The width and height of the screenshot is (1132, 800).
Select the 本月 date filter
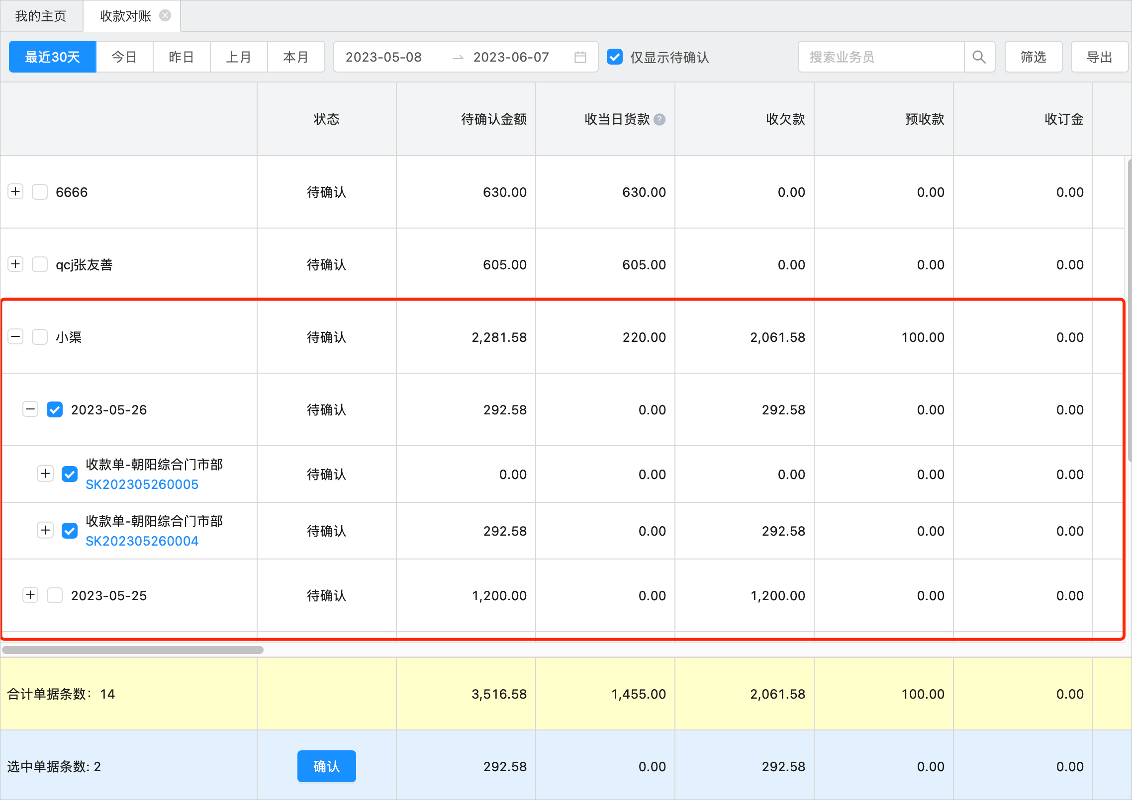(x=296, y=57)
